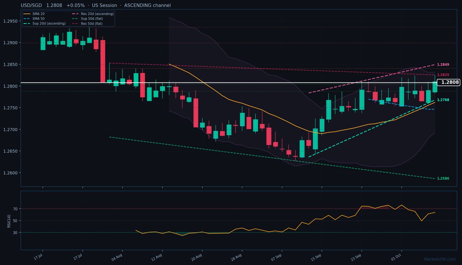Image resolution: width=462 pixels, height=265 pixels.
Task: Click the 27 Jul date label
Action: click(78, 257)
